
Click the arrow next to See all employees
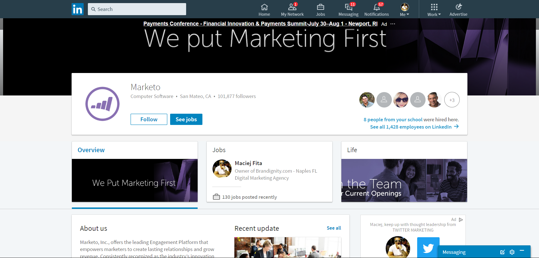click(456, 127)
